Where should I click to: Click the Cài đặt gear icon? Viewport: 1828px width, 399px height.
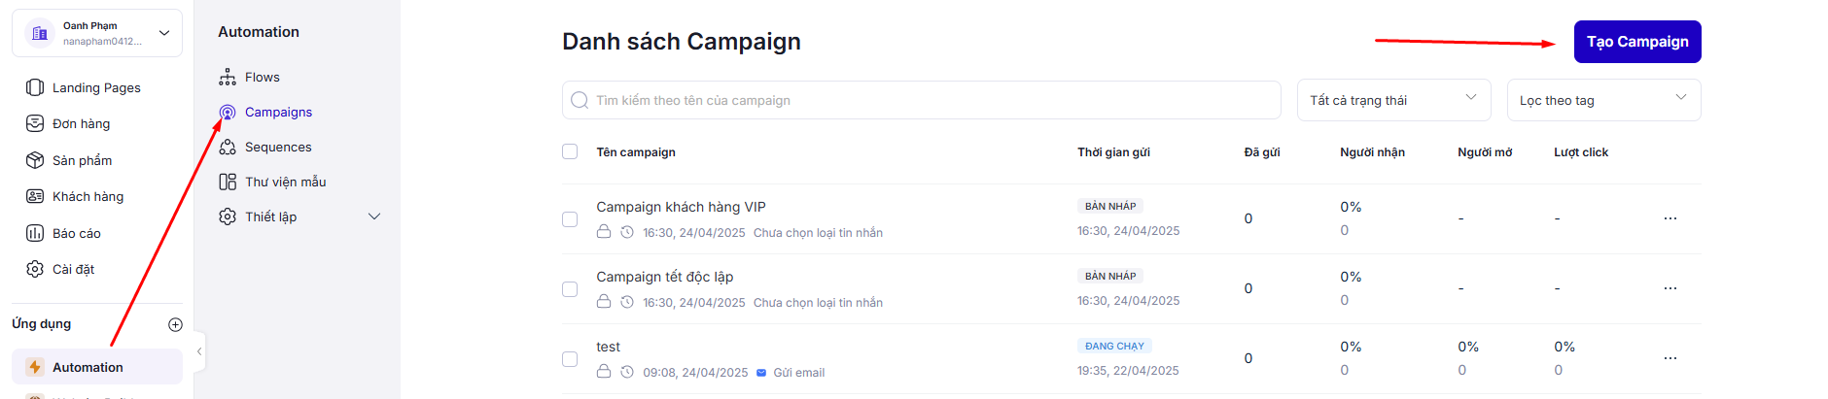click(35, 269)
